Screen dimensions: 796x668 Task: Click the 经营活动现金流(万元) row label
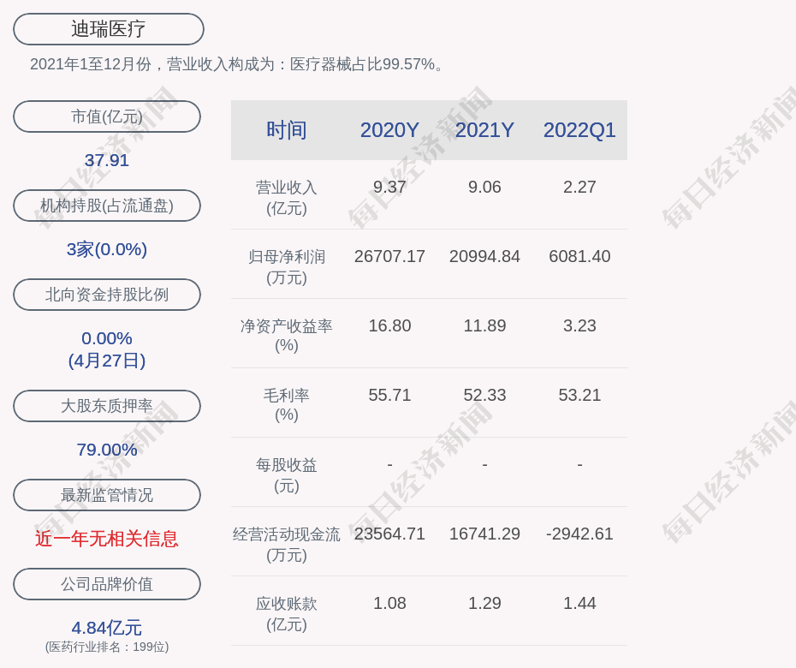287,544
